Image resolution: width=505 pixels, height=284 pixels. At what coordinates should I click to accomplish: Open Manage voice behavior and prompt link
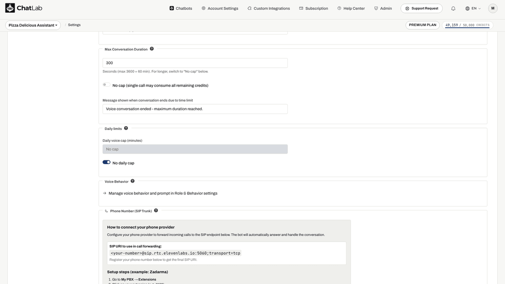point(163,194)
